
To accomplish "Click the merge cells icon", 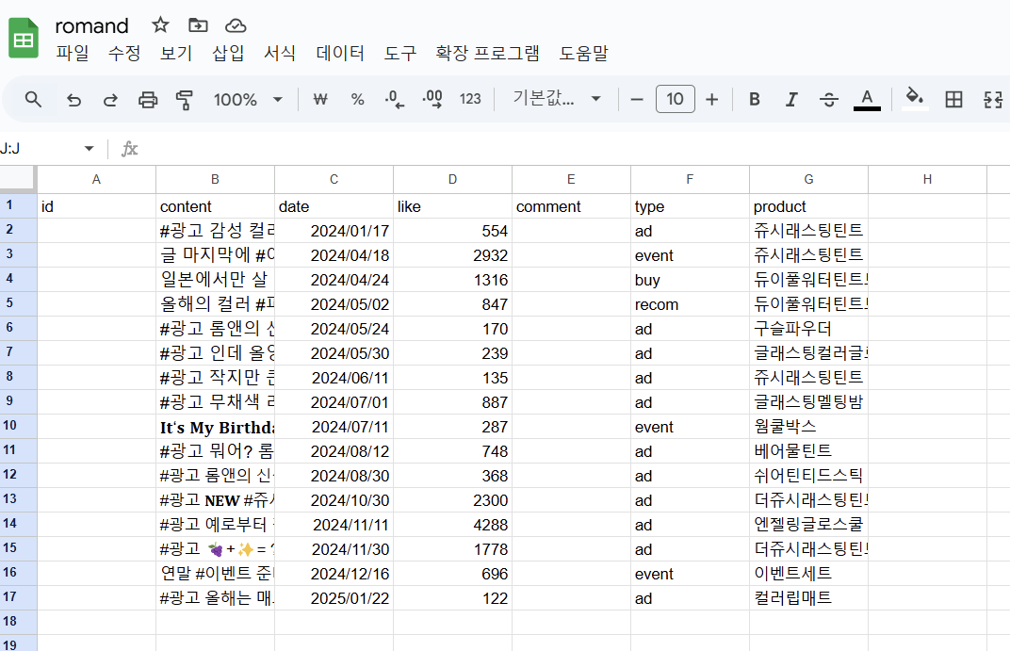I will point(993,99).
